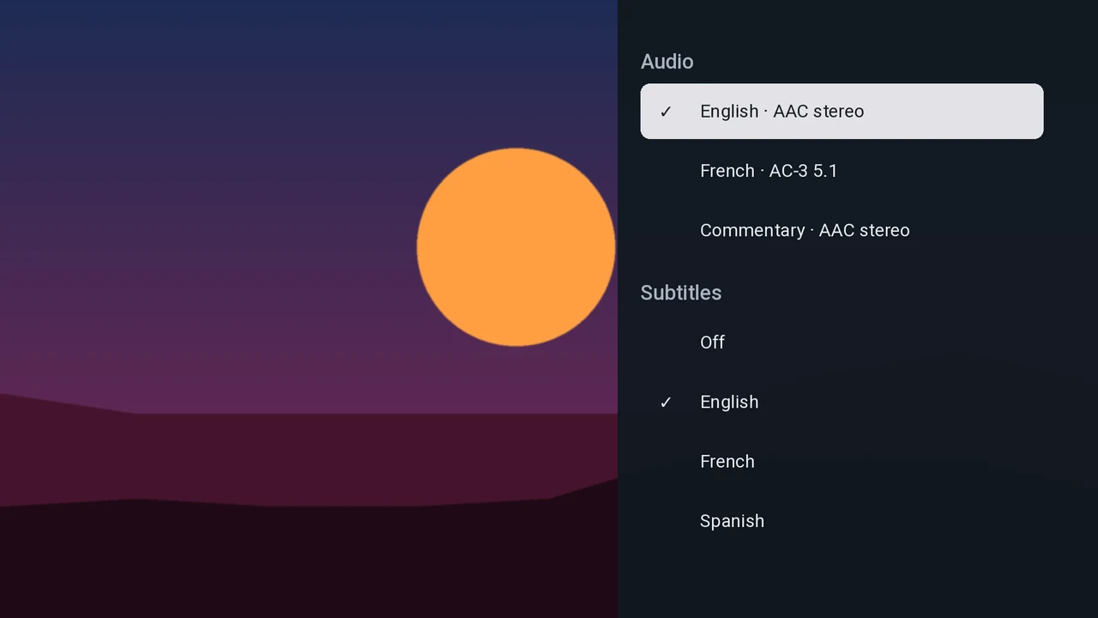Switch subtitles to French
This screenshot has width=1098, height=618.
tap(842, 461)
